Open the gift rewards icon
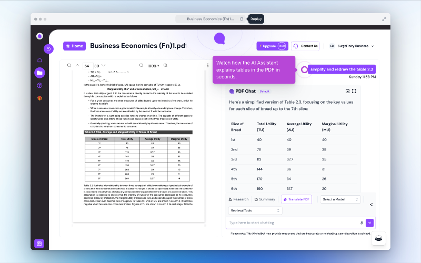The width and height of the screenshot is (421, 263). 39,98
